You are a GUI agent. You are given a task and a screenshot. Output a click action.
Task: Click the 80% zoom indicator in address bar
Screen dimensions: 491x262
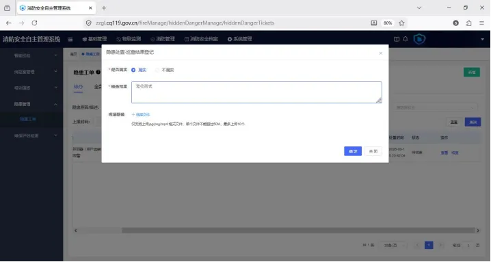coord(388,23)
